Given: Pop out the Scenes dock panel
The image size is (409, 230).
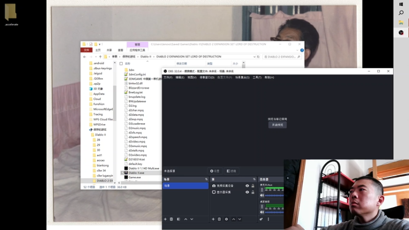Looking at the screenshot, I should (207, 179).
